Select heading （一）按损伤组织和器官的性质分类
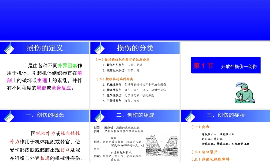The image size is (270, 162). (123, 60)
